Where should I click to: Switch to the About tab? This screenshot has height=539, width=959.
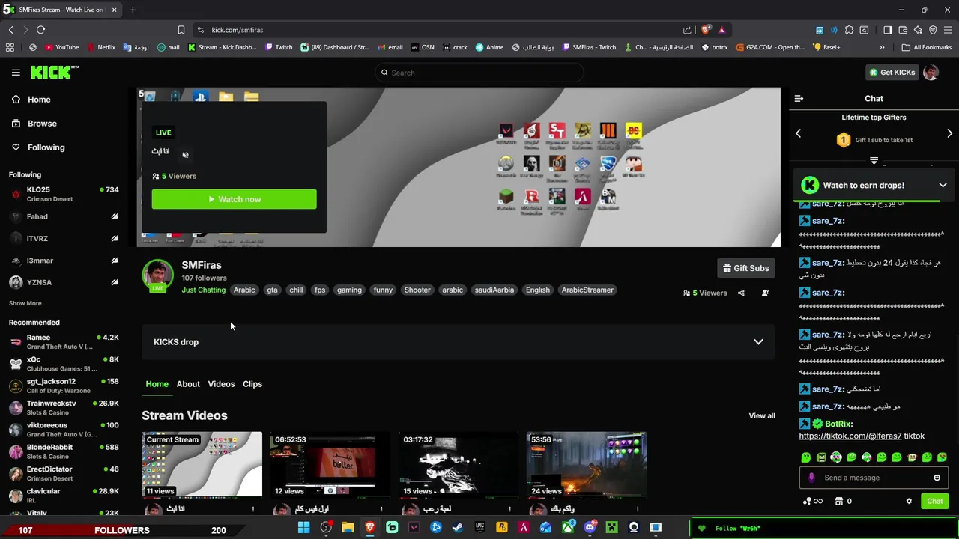[x=188, y=384]
